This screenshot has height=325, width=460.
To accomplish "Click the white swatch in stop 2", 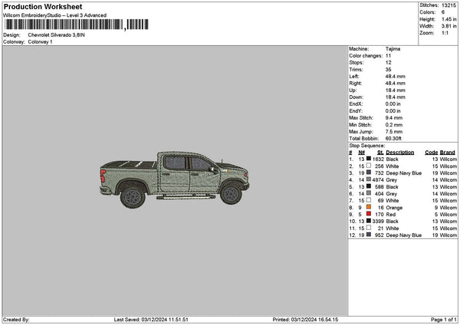I will coord(369,166).
